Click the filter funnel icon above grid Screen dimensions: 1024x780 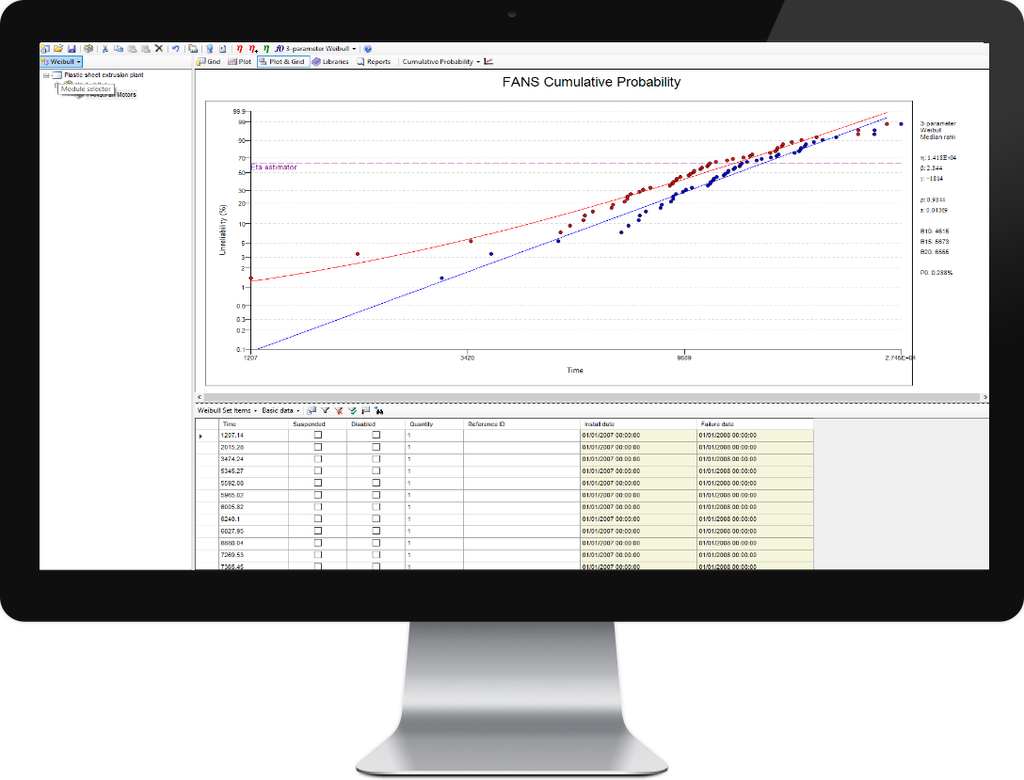point(325,410)
